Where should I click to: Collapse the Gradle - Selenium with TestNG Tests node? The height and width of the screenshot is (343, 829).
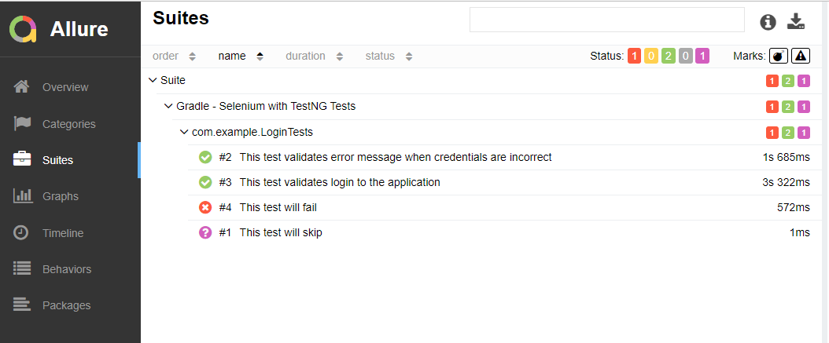pos(168,106)
